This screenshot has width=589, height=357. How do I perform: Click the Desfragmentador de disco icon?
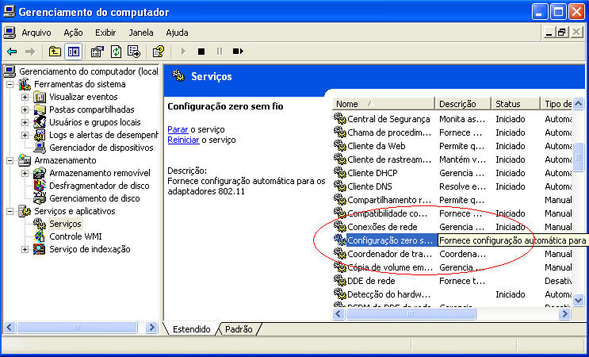click(40, 186)
